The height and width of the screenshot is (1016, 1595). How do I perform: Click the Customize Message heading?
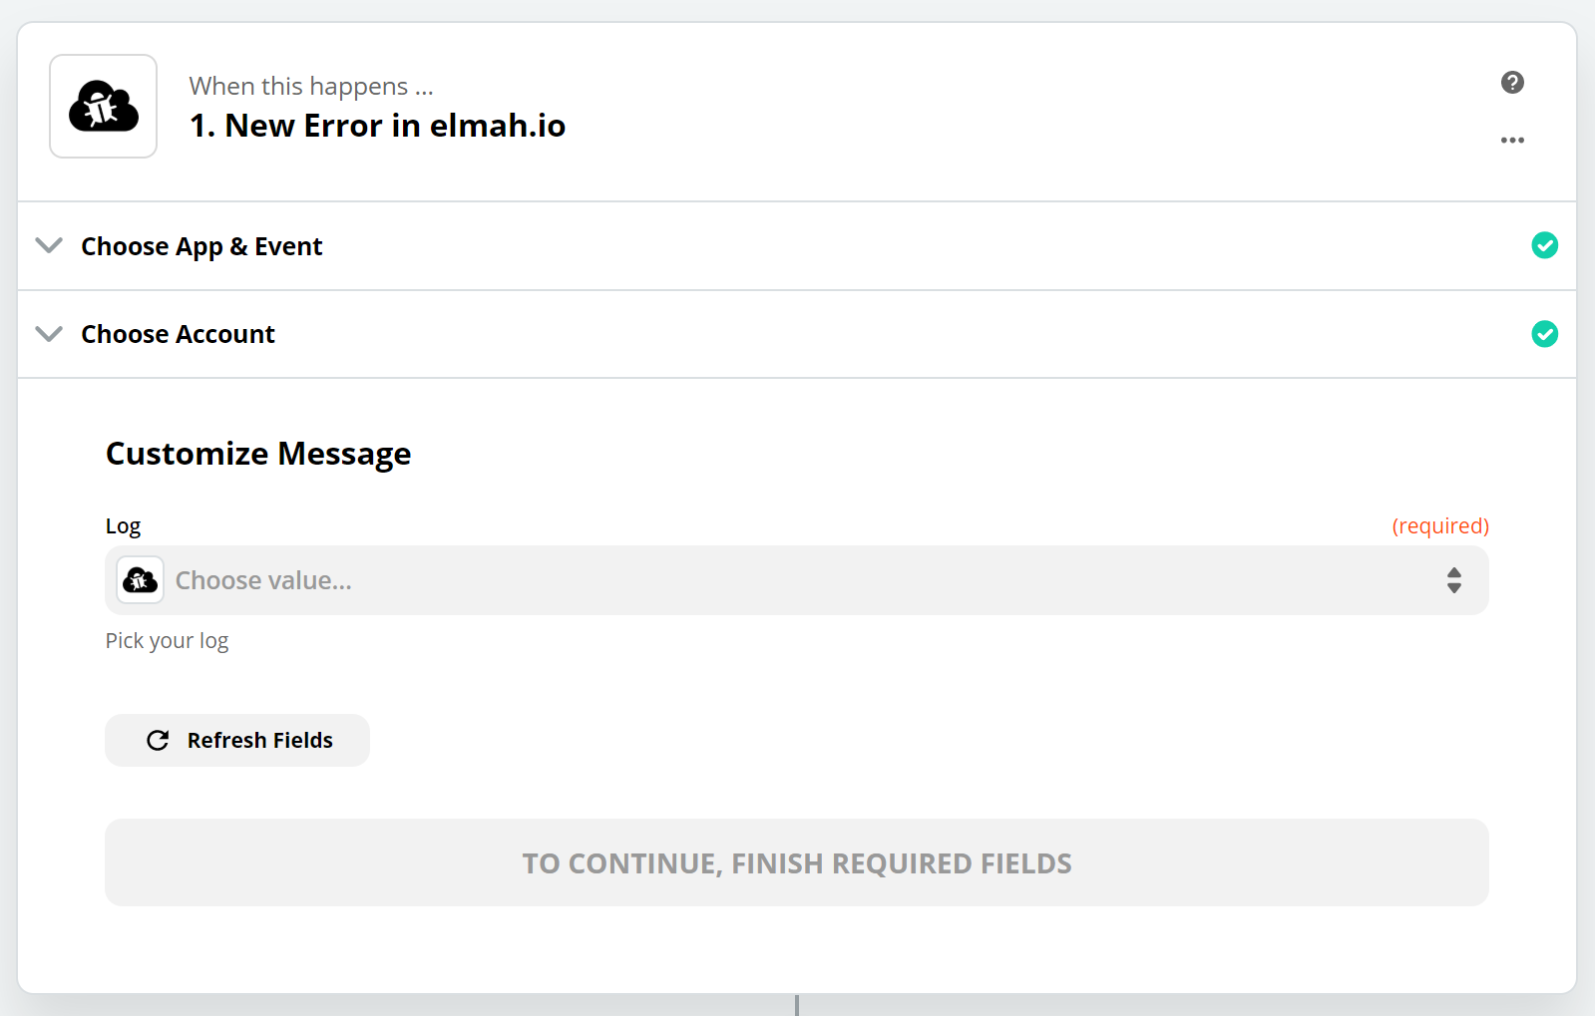pyautogui.click(x=258, y=454)
